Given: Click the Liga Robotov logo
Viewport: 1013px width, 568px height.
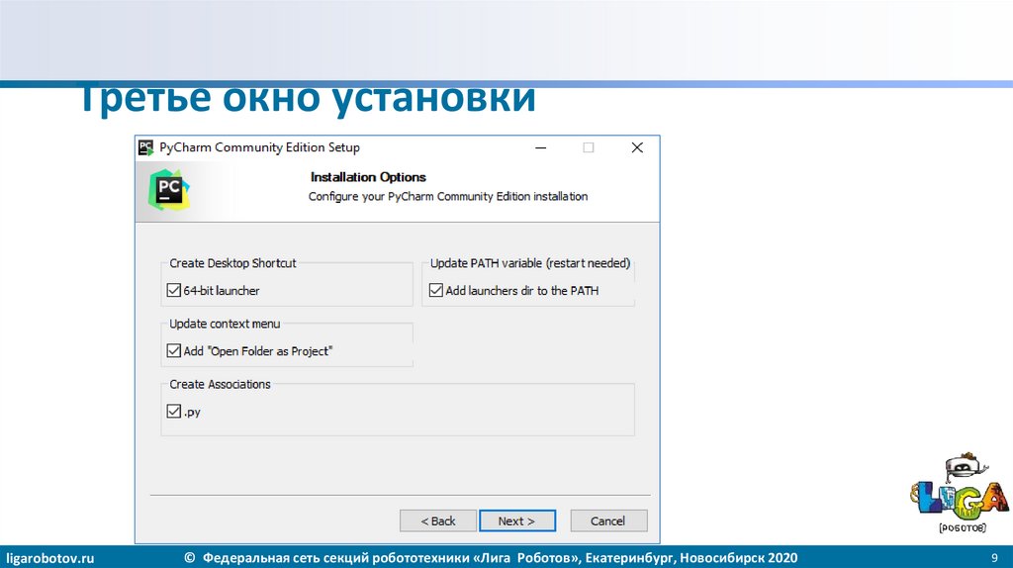Looking at the screenshot, I should (960, 493).
